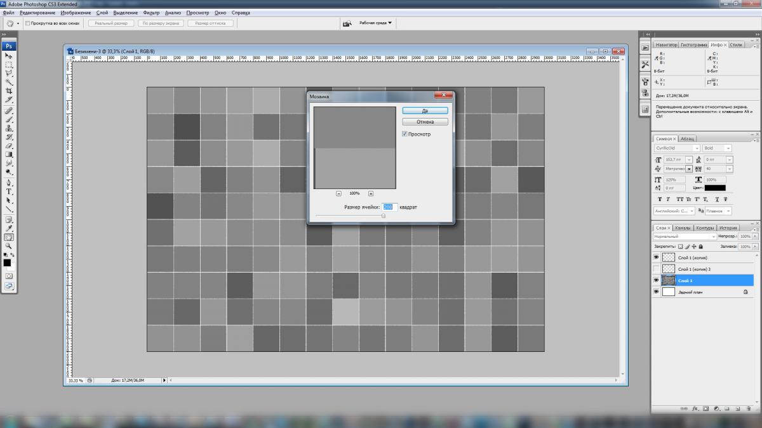The width and height of the screenshot is (762, 428).
Task: Enable the Прокрутка во всех окнах checkbox
Action: point(27,23)
